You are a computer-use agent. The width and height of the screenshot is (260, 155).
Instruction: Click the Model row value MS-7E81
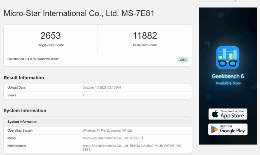point(113,138)
